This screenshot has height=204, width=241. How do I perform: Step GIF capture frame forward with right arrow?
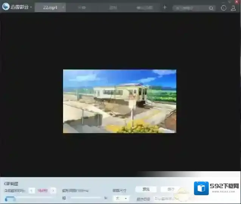[x=53, y=191]
